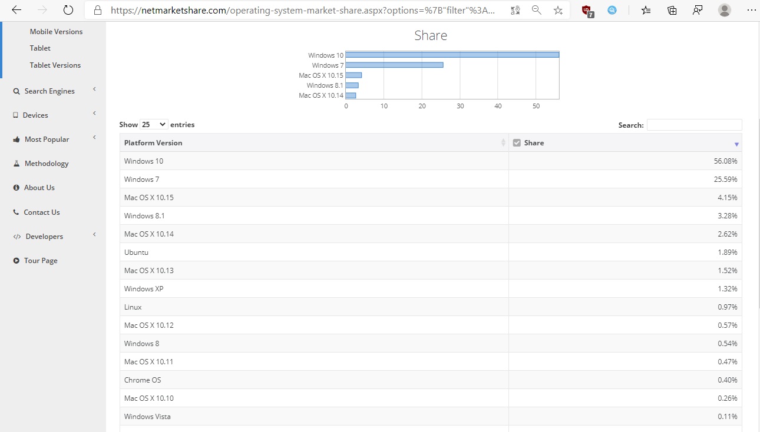The width and height of the screenshot is (760, 432).
Task: Visit the Tour Page link
Action: click(x=41, y=261)
